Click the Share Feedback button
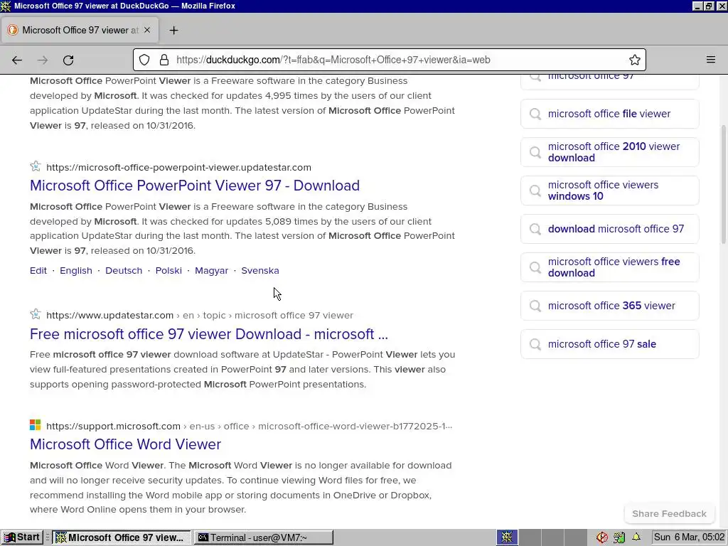728x546 pixels. coord(669,513)
